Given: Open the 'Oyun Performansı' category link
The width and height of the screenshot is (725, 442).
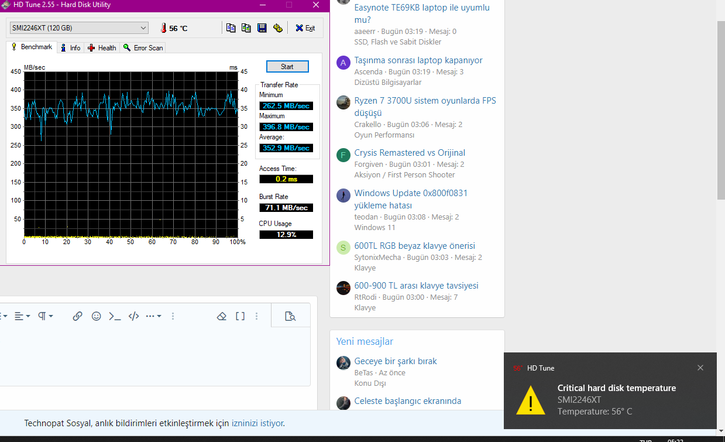Looking at the screenshot, I should 384,135.
